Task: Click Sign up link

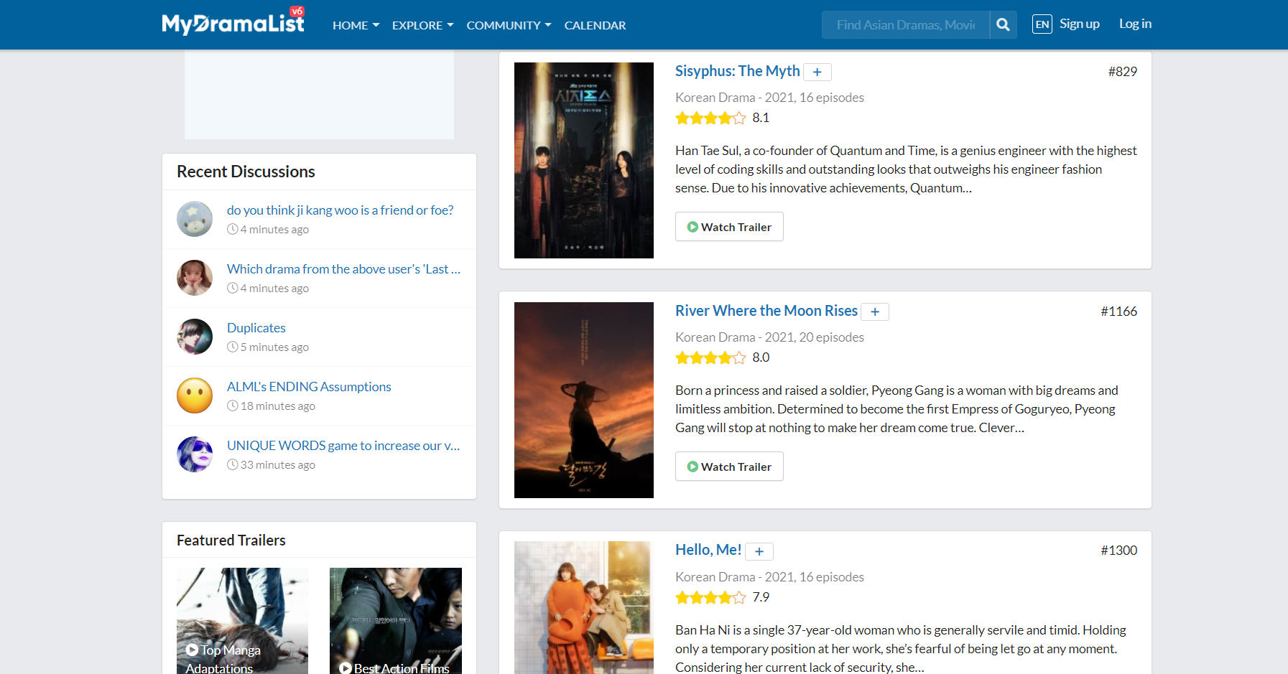Action: [1079, 24]
